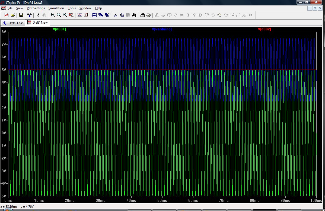The image size is (325, 211).
Task: Print the plot using the printer icon
Action: pos(149,15)
